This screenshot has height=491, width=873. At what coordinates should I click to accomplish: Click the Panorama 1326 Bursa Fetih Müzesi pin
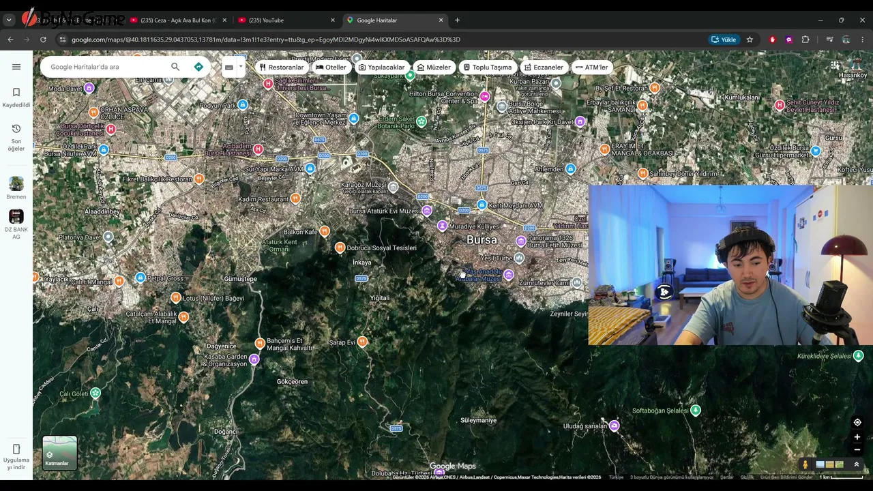point(520,241)
